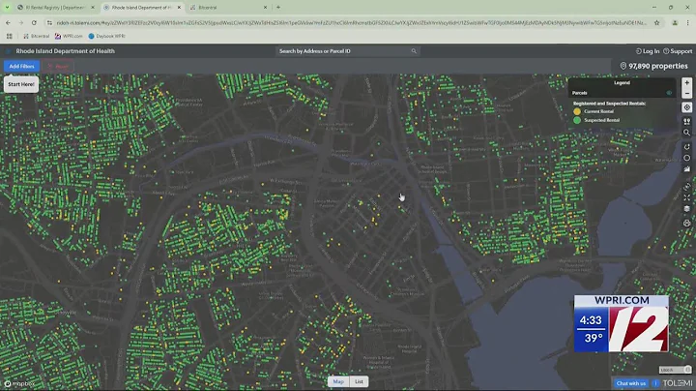The width and height of the screenshot is (696, 391).
Task: Open the Support link
Action: [x=678, y=51]
